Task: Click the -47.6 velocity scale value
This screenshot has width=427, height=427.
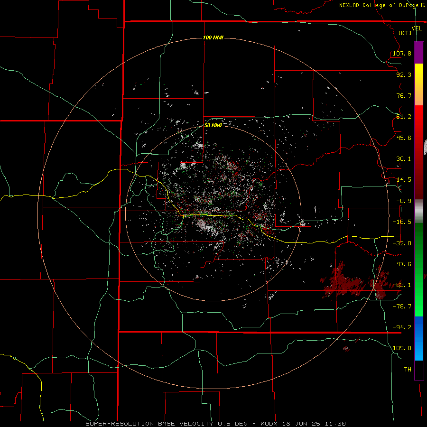Action: pyautogui.click(x=402, y=264)
